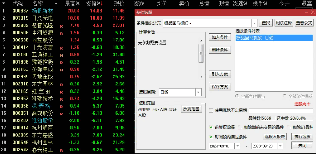Select 全部条件相或 radio option
Screen dimensions: 316x154
pyautogui.click(x=285, y=96)
